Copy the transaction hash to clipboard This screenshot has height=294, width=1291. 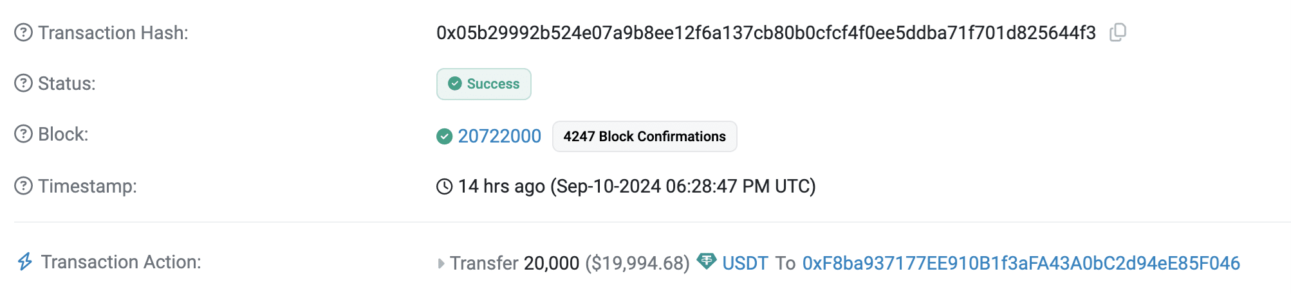coord(1118,32)
